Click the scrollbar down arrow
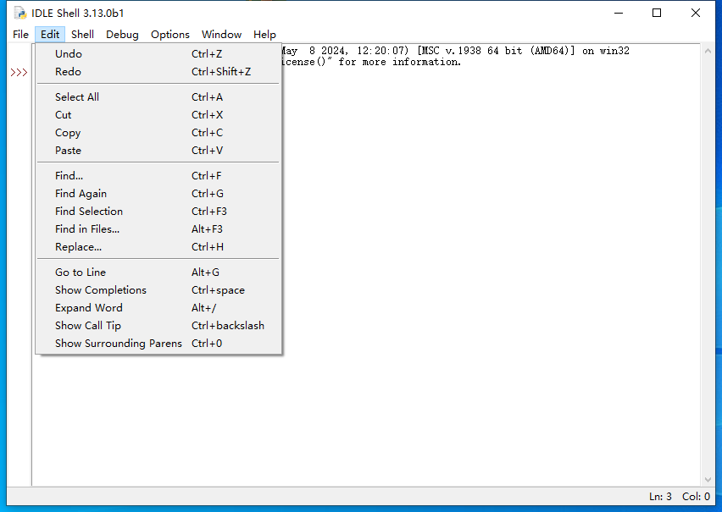The height and width of the screenshot is (512, 722). point(708,480)
